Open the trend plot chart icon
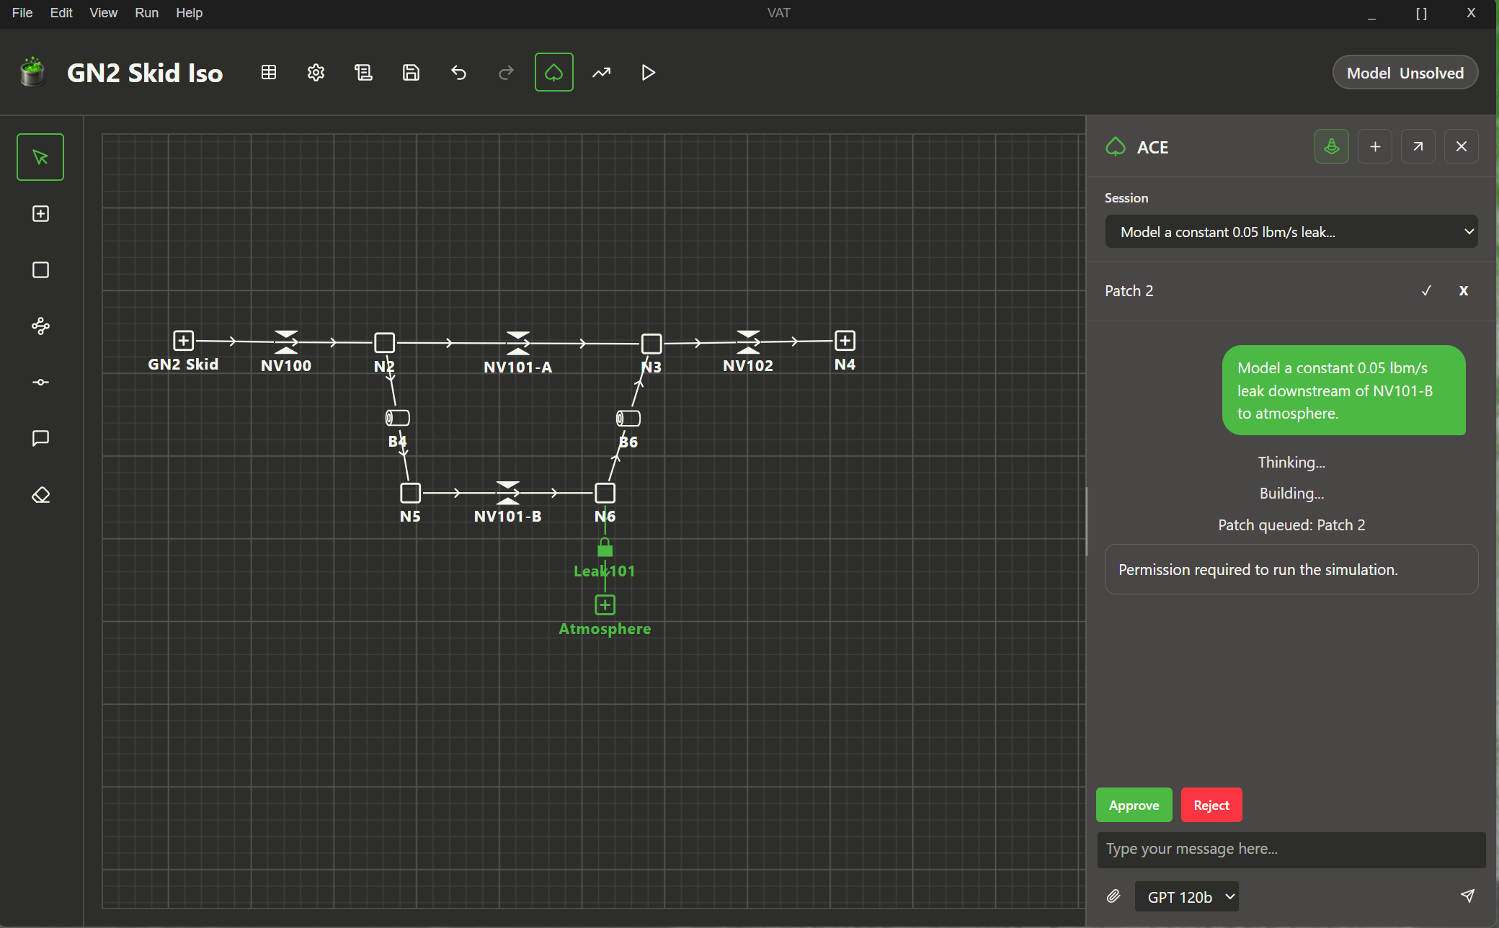Viewport: 1499px width, 928px height. 601,72
